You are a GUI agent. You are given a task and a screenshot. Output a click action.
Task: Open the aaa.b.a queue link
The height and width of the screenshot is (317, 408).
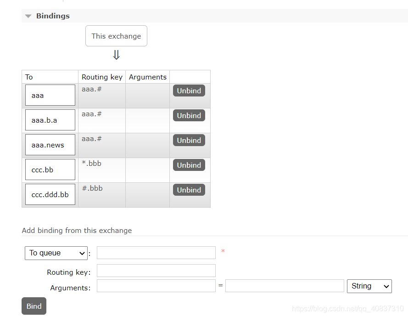[50, 120]
